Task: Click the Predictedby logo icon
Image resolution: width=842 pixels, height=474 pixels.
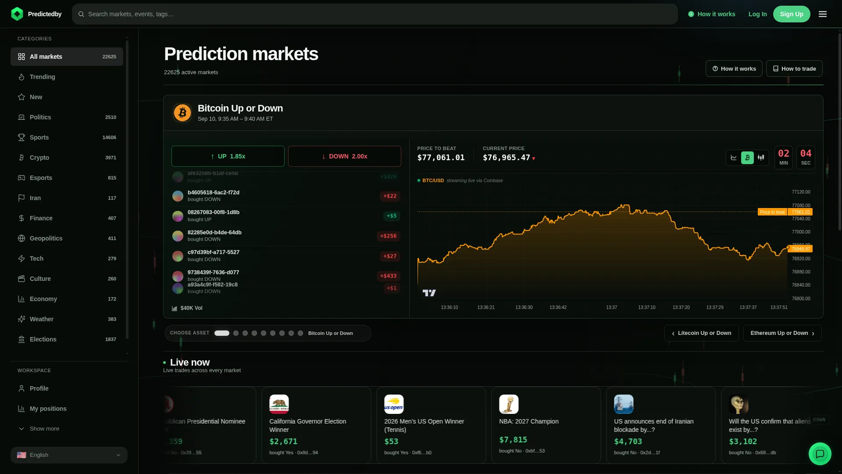Action: [17, 14]
